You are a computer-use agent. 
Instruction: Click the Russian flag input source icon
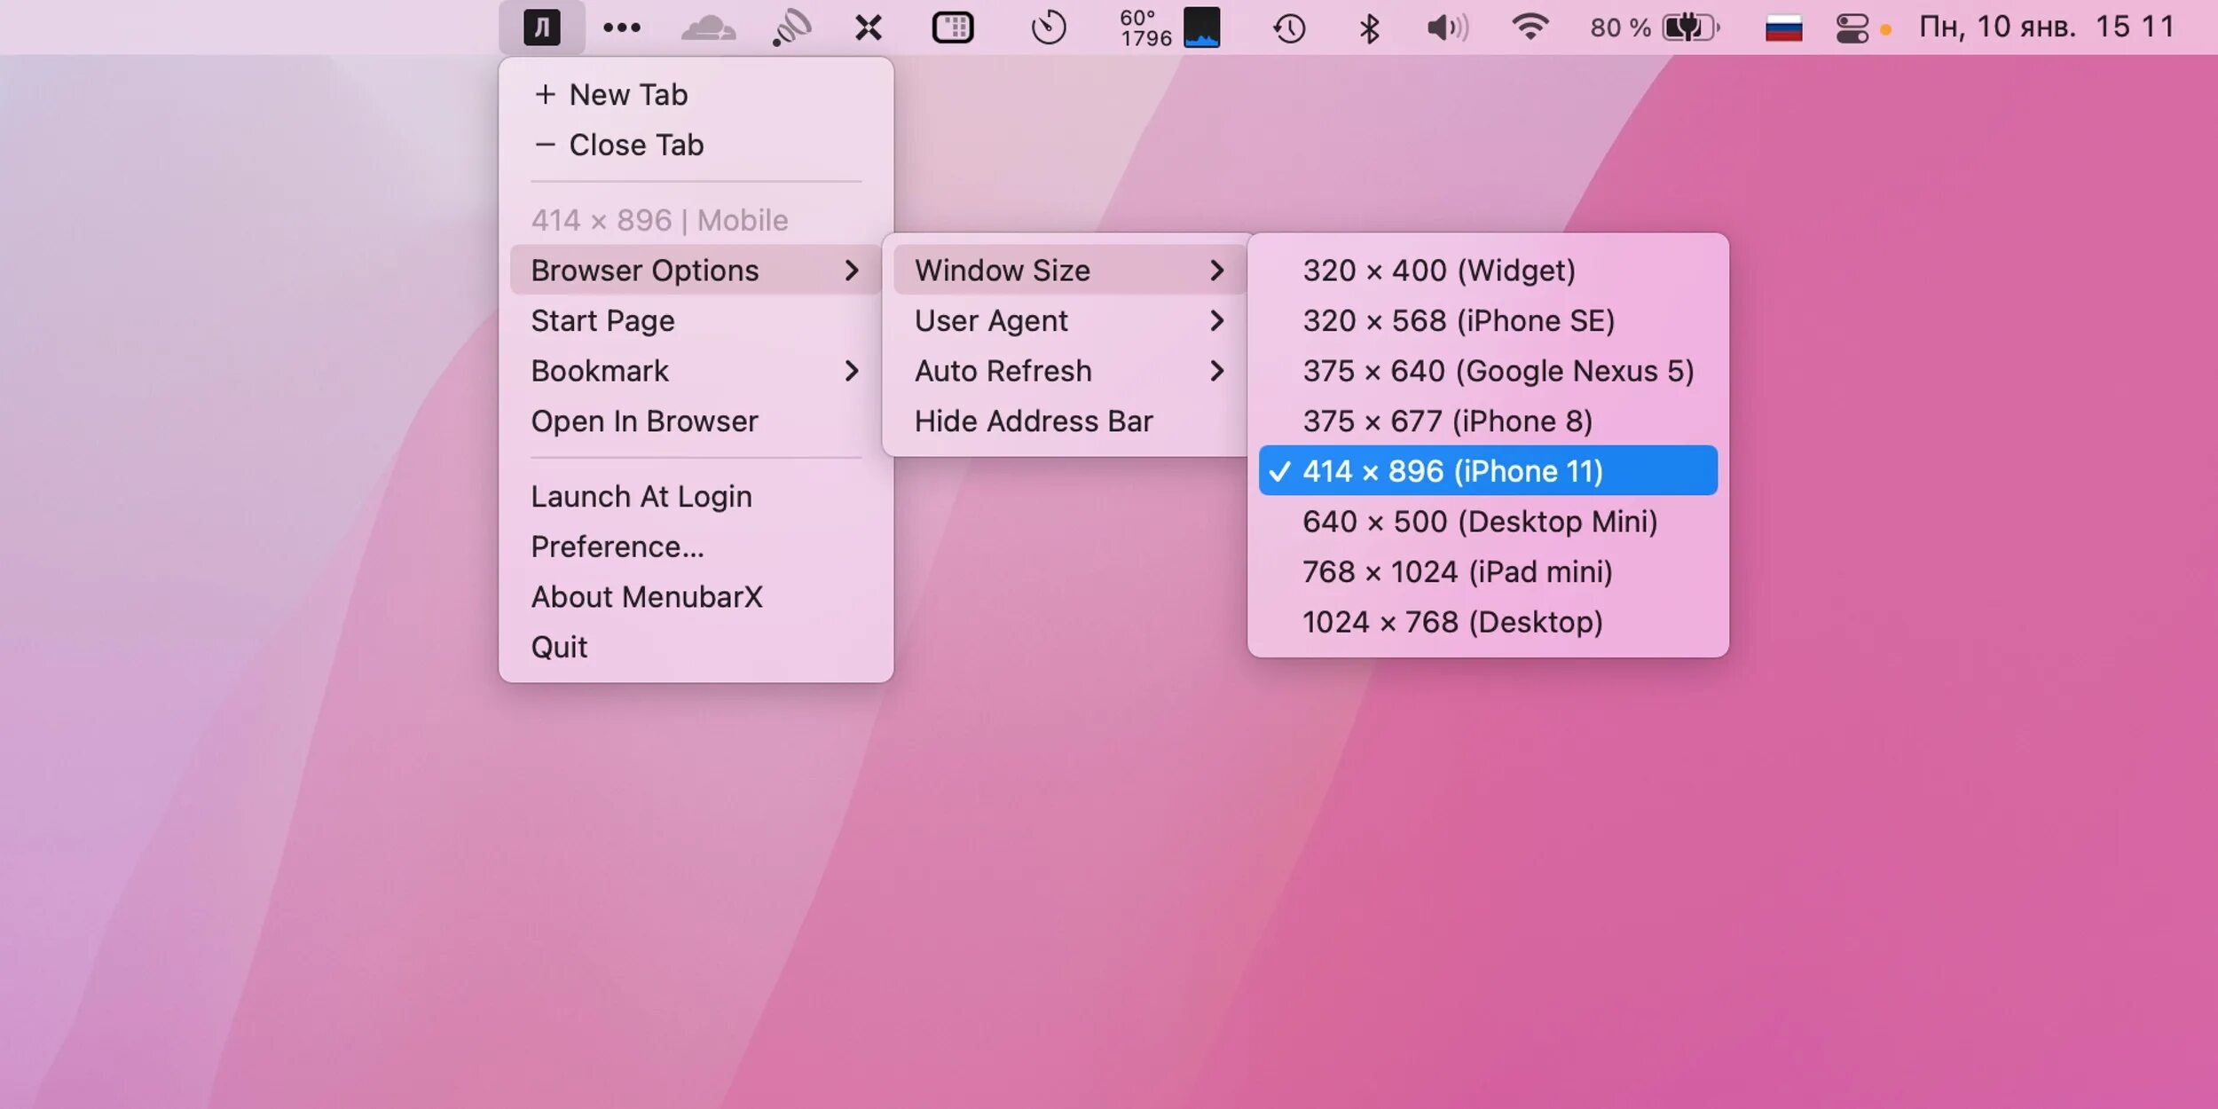(1783, 28)
